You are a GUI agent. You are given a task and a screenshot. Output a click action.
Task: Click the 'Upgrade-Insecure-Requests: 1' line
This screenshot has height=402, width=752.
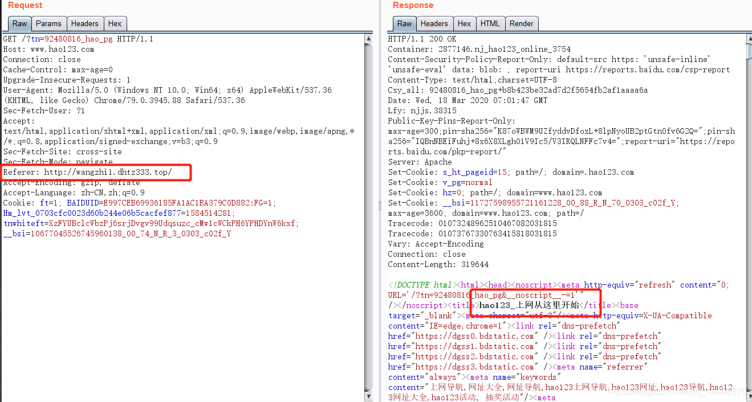(67, 80)
